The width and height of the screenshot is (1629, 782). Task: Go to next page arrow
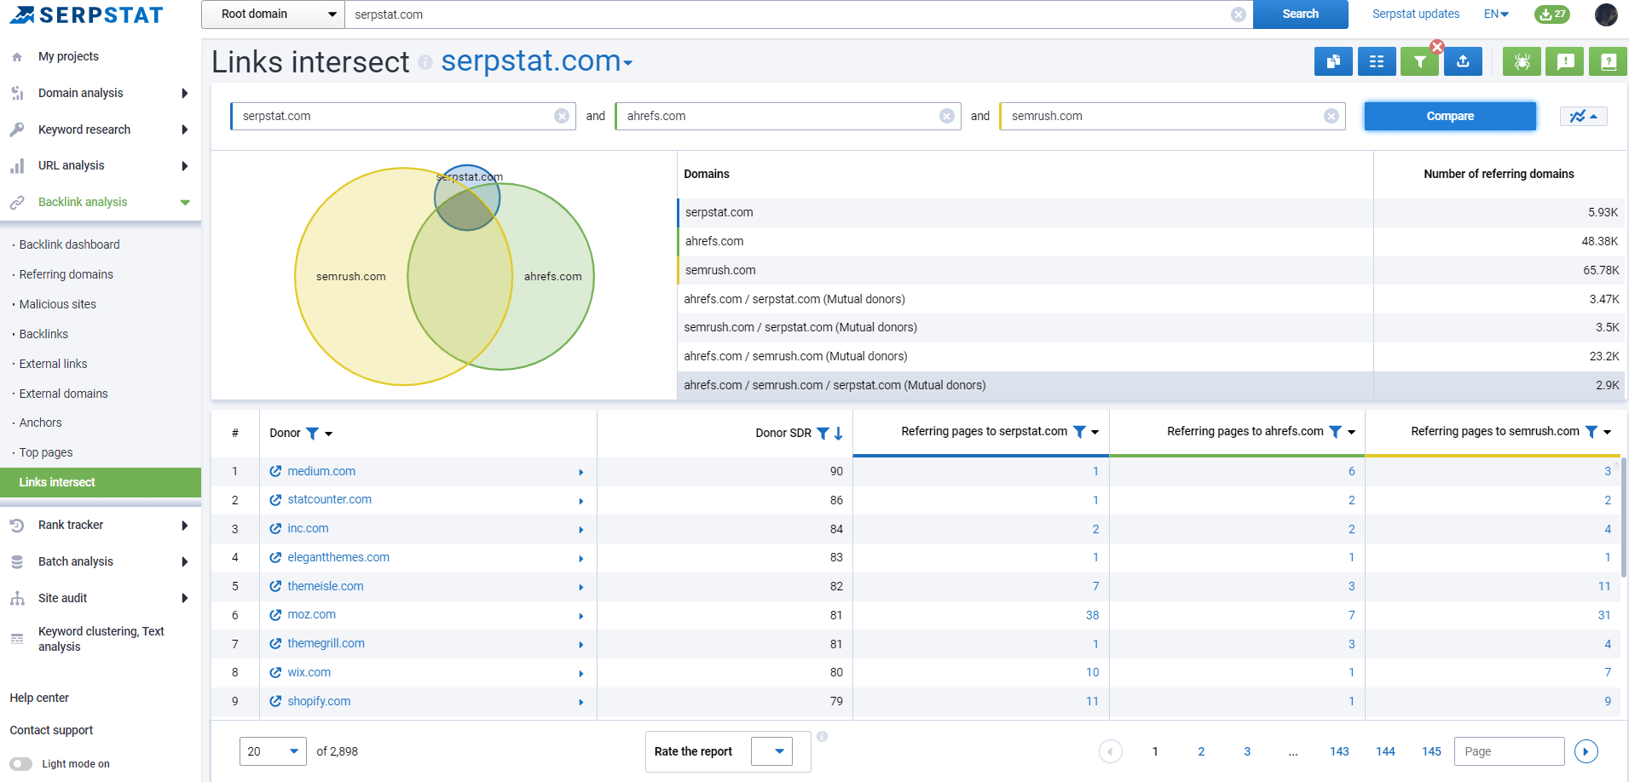point(1586,751)
